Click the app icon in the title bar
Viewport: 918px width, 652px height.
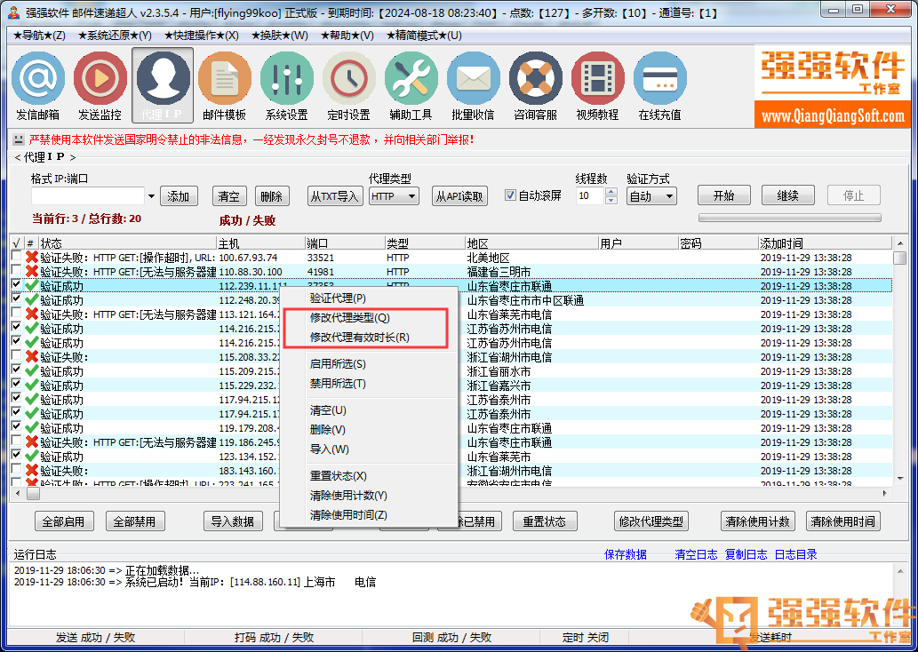pos(14,12)
